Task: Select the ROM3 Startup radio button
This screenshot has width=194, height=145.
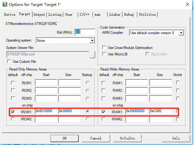Action: tap(87, 99)
